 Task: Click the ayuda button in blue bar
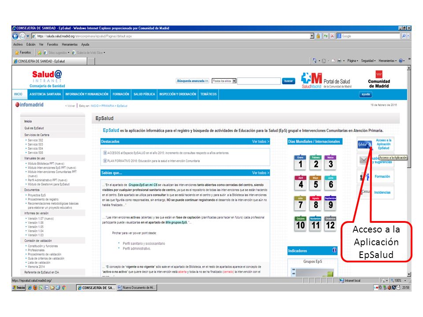pyautogui.click(x=366, y=94)
